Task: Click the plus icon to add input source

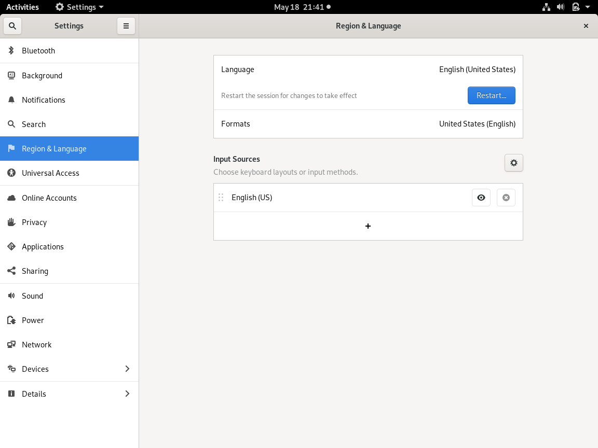Action: point(368,226)
